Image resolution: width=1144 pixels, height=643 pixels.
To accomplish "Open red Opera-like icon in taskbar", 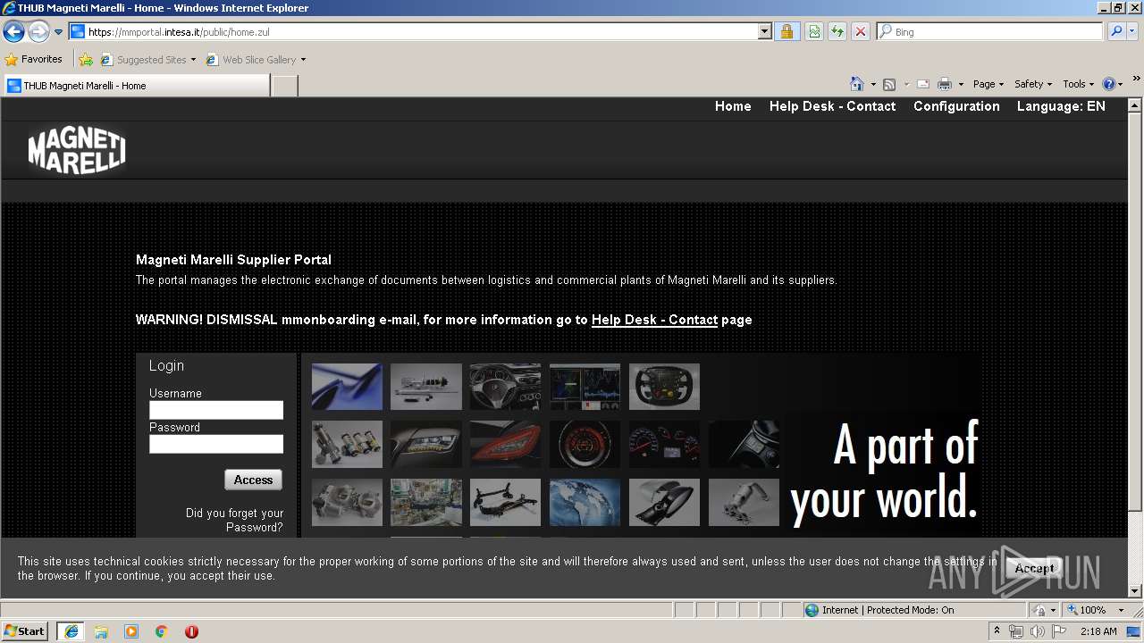I will click(x=191, y=631).
